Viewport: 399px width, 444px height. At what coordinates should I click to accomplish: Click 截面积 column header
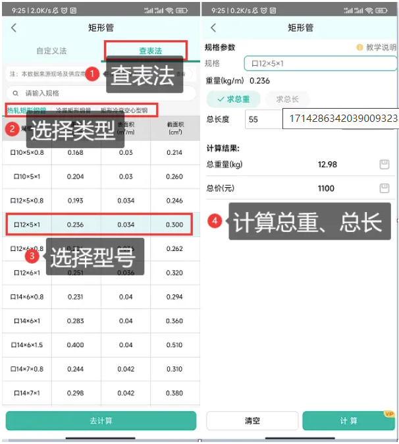pyautogui.click(x=175, y=128)
